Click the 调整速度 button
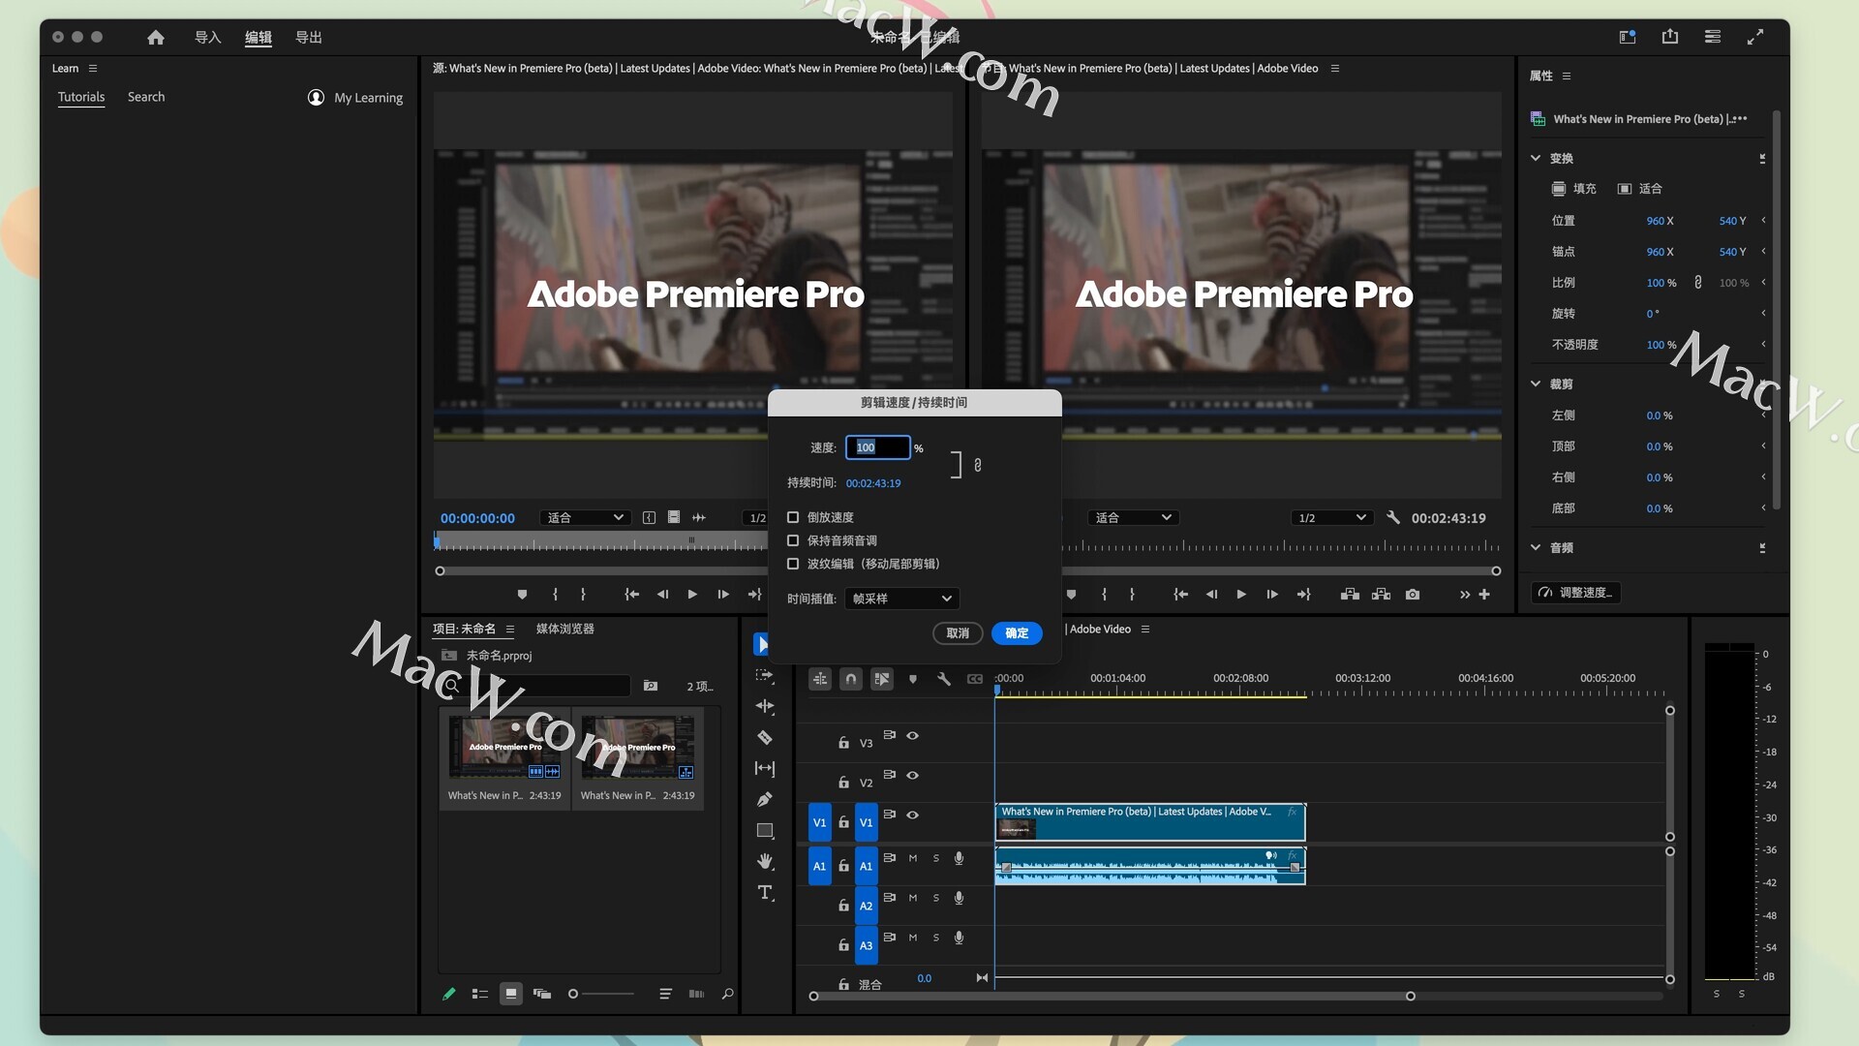Image resolution: width=1859 pixels, height=1046 pixels. (1575, 593)
